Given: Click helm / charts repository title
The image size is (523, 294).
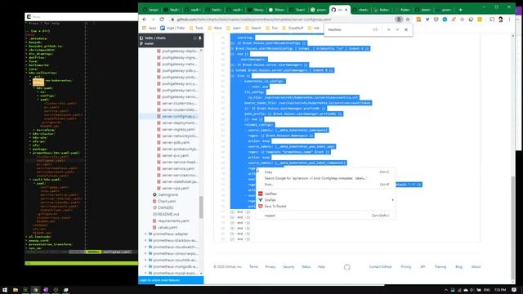Looking at the screenshot, I should click(155, 38).
